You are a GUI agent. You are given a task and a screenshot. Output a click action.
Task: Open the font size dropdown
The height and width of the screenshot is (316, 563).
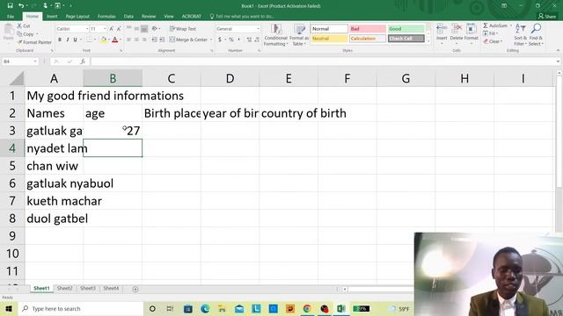click(105, 29)
